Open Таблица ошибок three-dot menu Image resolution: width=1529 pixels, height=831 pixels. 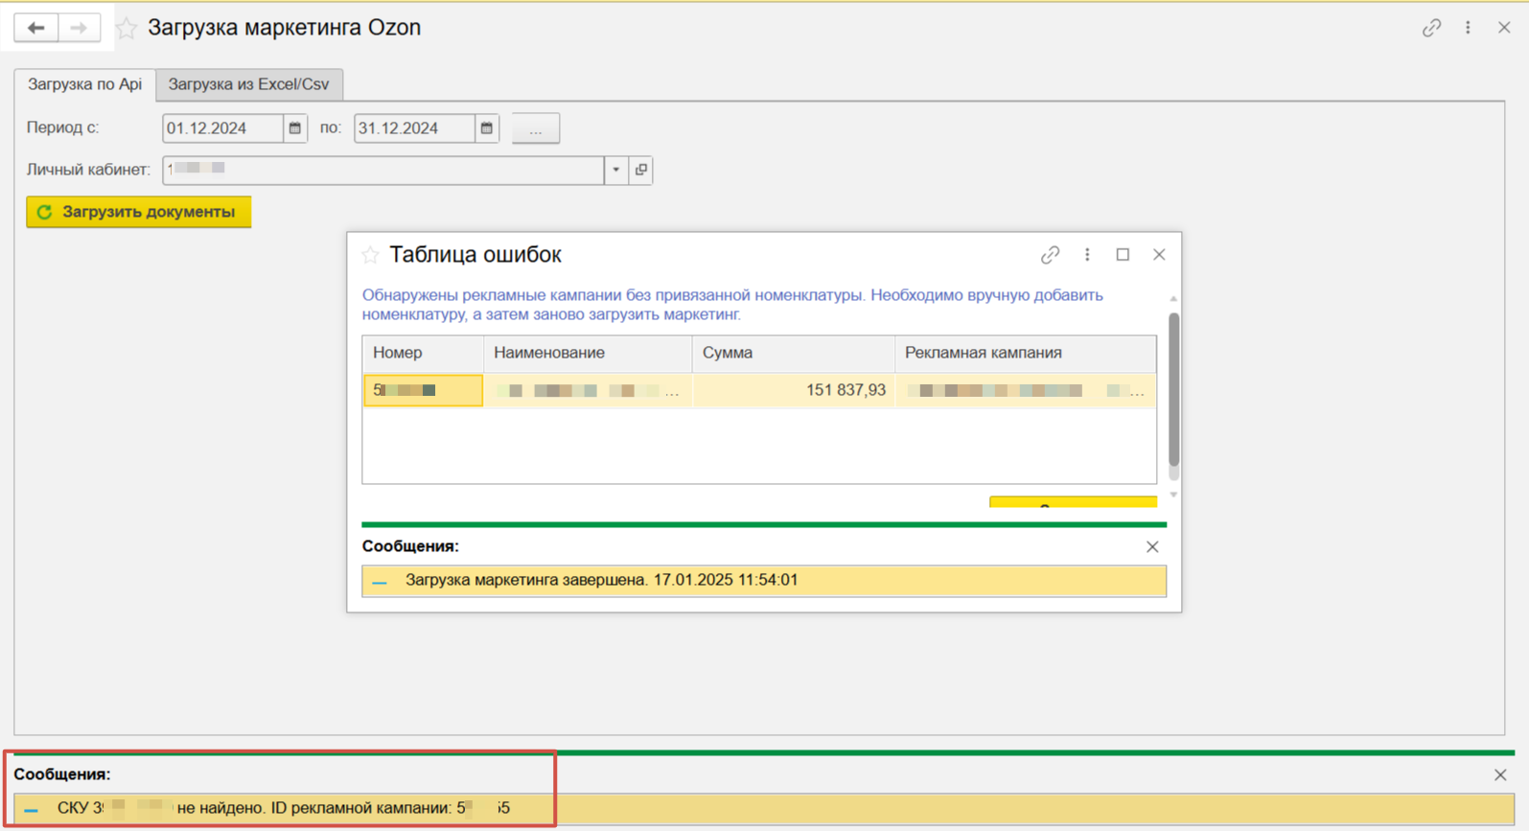1087,255
